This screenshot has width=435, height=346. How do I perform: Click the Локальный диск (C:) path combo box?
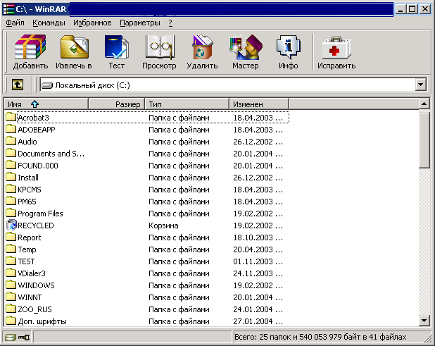point(233,85)
